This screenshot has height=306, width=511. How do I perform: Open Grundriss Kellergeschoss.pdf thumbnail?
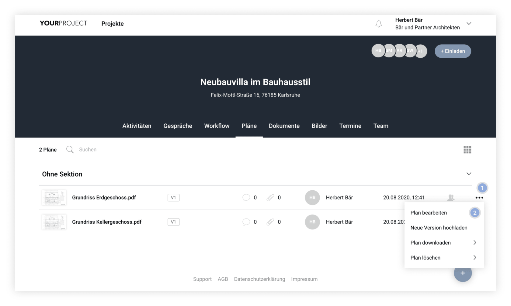pos(54,222)
